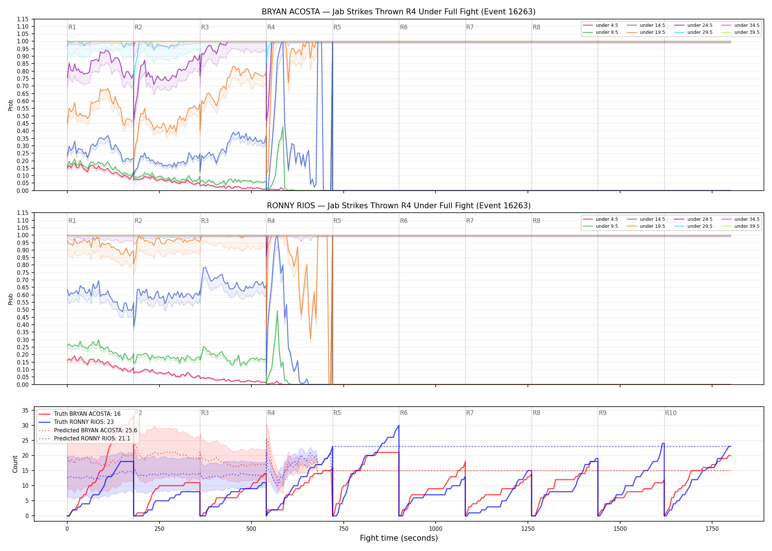The width and height of the screenshot is (772, 551).
Task: Click the R7 round marker in Ronny Rios chart
Action: coord(470,221)
